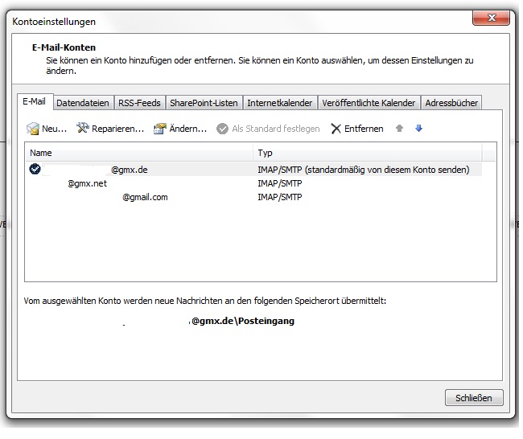Click the Entfernen X icon
The width and height of the screenshot is (523, 439).
pyautogui.click(x=336, y=129)
